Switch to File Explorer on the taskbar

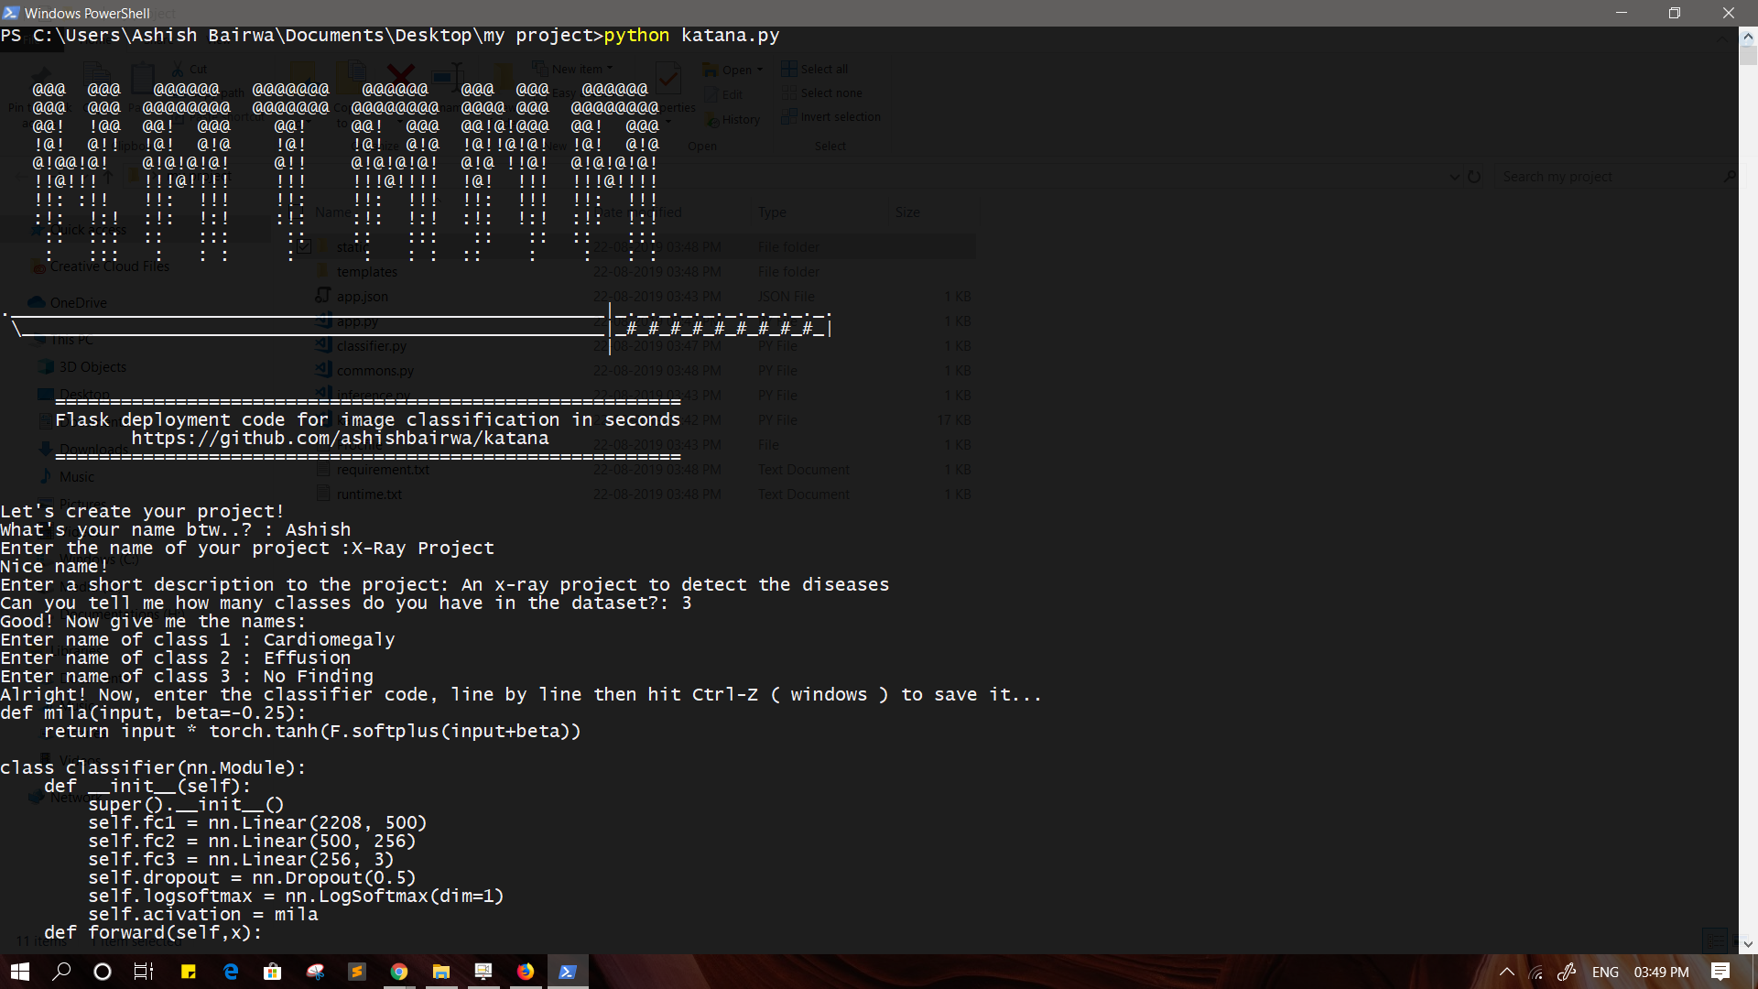(441, 972)
